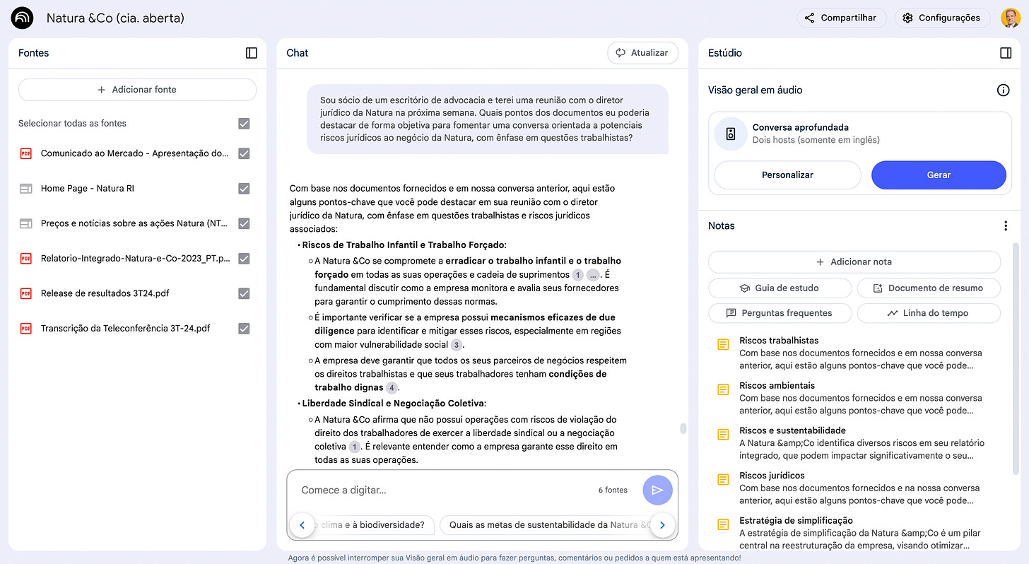
Task: Click notebook title Natura &Co (cia. aberta)
Action: click(115, 18)
